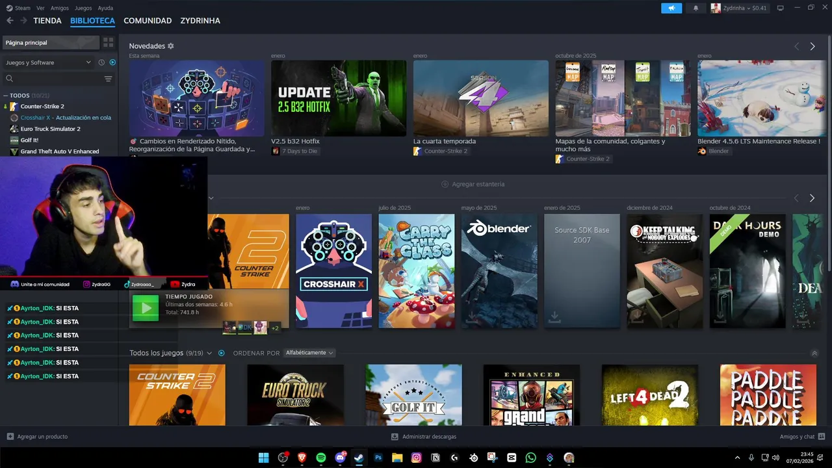Open Crosshair X recent game cover
This screenshot has width=832, height=468.
pos(334,271)
